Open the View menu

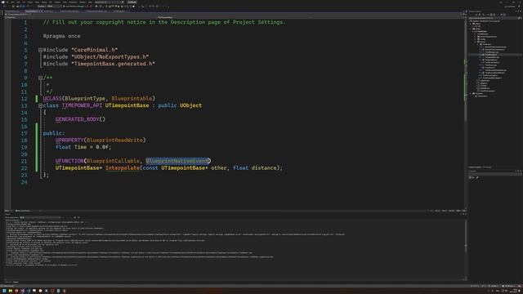click(18, 2)
